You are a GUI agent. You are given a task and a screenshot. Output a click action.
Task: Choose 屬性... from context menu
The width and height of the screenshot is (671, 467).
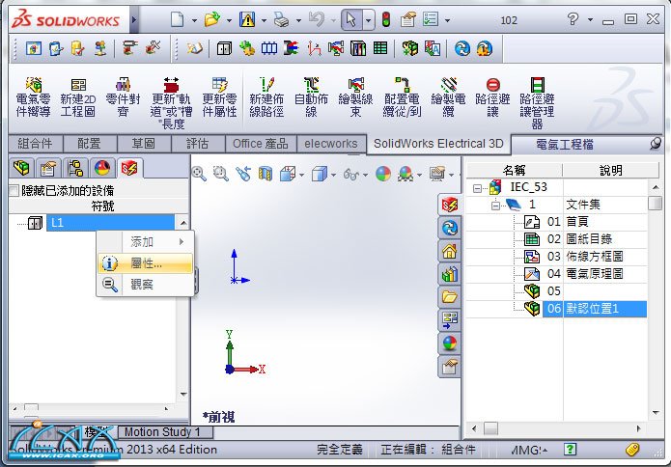[145, 263]
